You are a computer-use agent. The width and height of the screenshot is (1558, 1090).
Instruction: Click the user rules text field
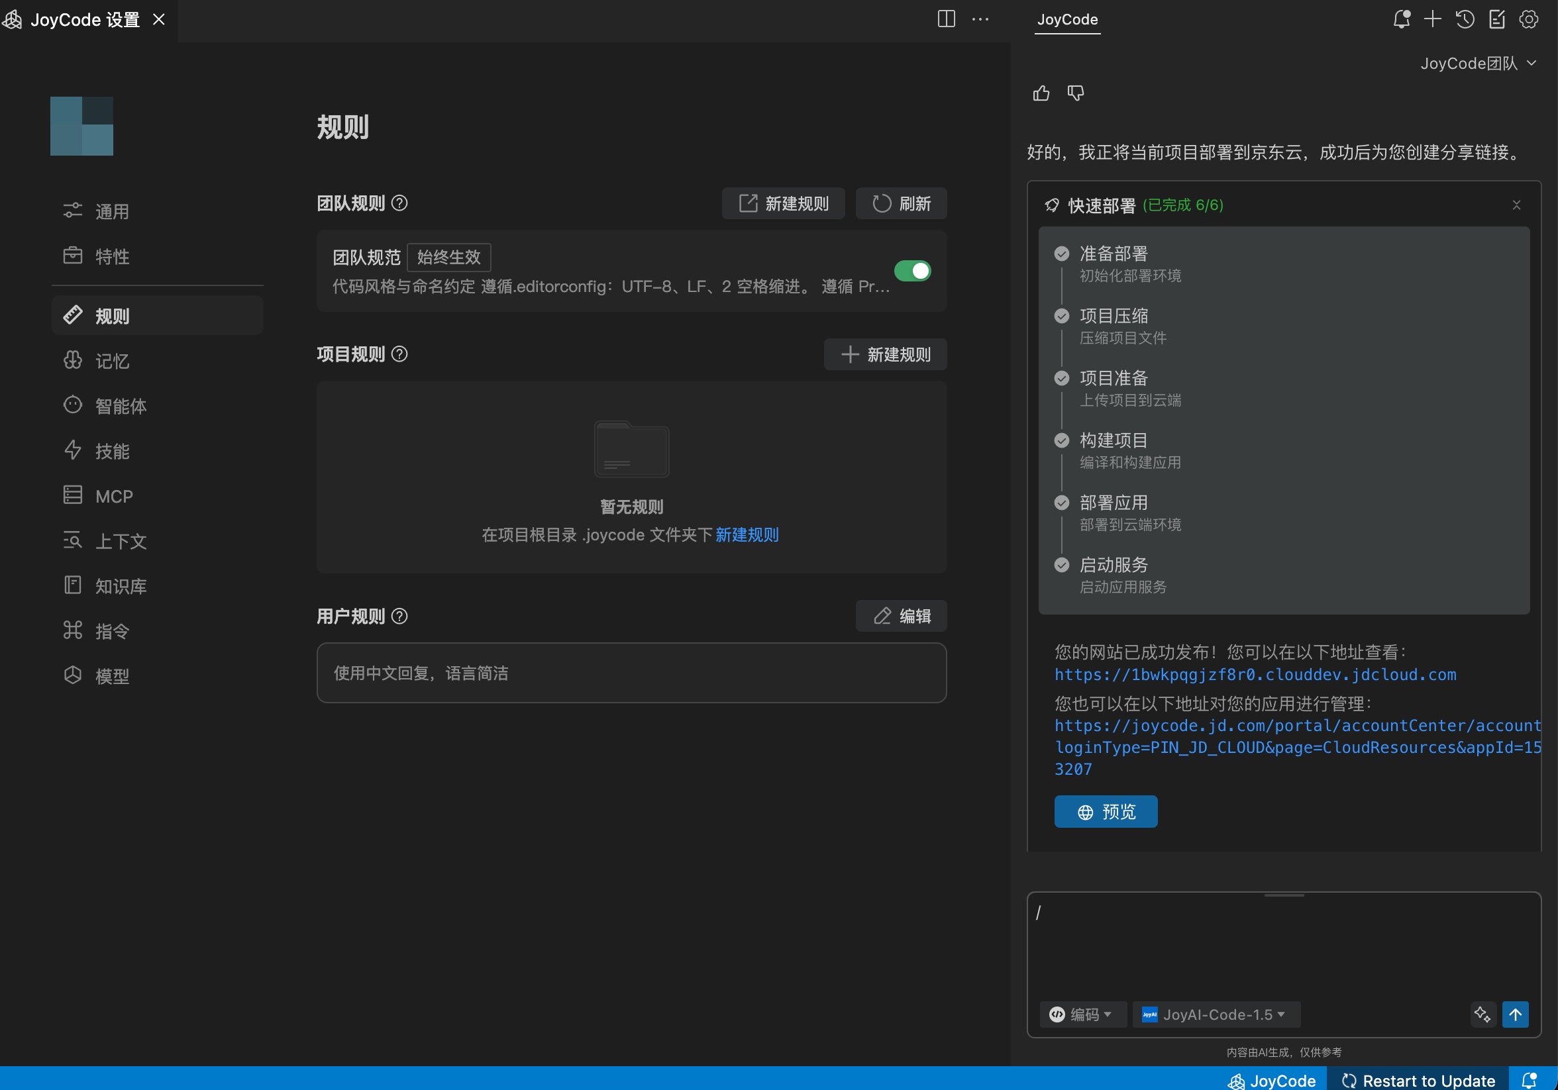tap(632, 673)
